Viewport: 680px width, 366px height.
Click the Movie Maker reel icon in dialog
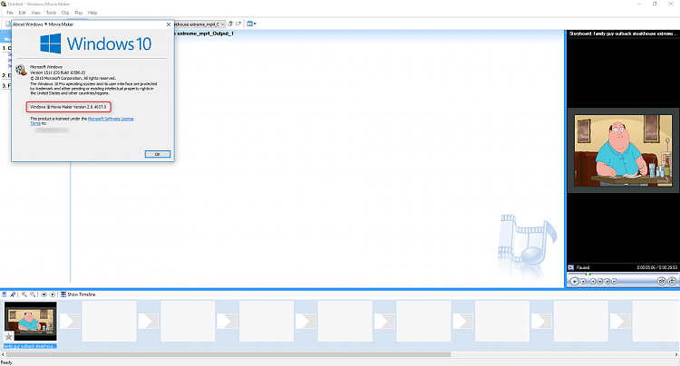[x=21, y=70]
